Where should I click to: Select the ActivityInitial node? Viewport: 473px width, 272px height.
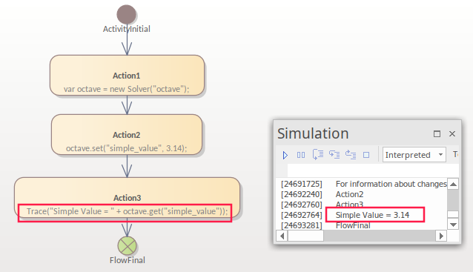(x=126, y=14)
